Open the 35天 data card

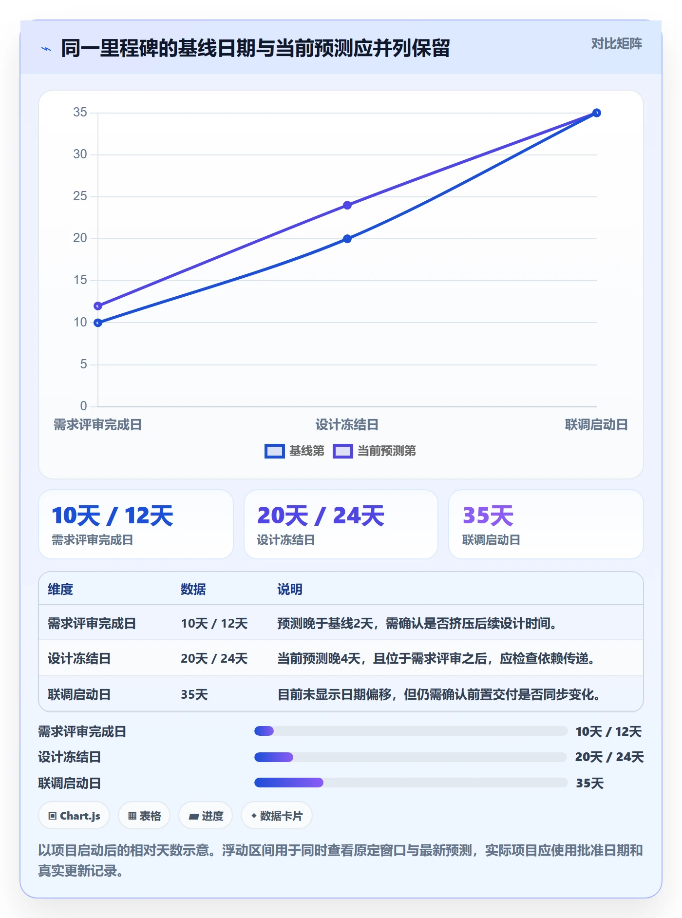coord(546,524)
